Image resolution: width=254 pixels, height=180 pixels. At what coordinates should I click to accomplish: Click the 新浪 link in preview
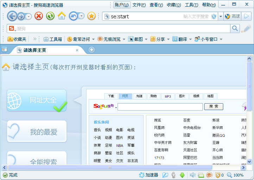pyautogui.click(x=216, y=120)
